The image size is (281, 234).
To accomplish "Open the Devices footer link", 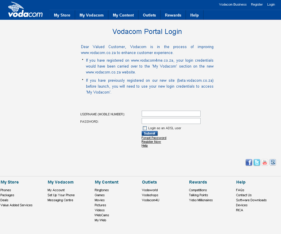I will (242, 205).
